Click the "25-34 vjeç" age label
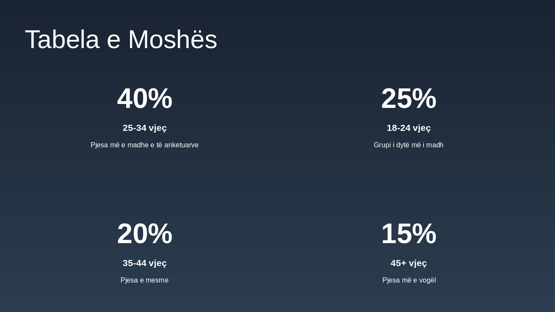Viewport: 555px width, 312px height. pos(144,128)
